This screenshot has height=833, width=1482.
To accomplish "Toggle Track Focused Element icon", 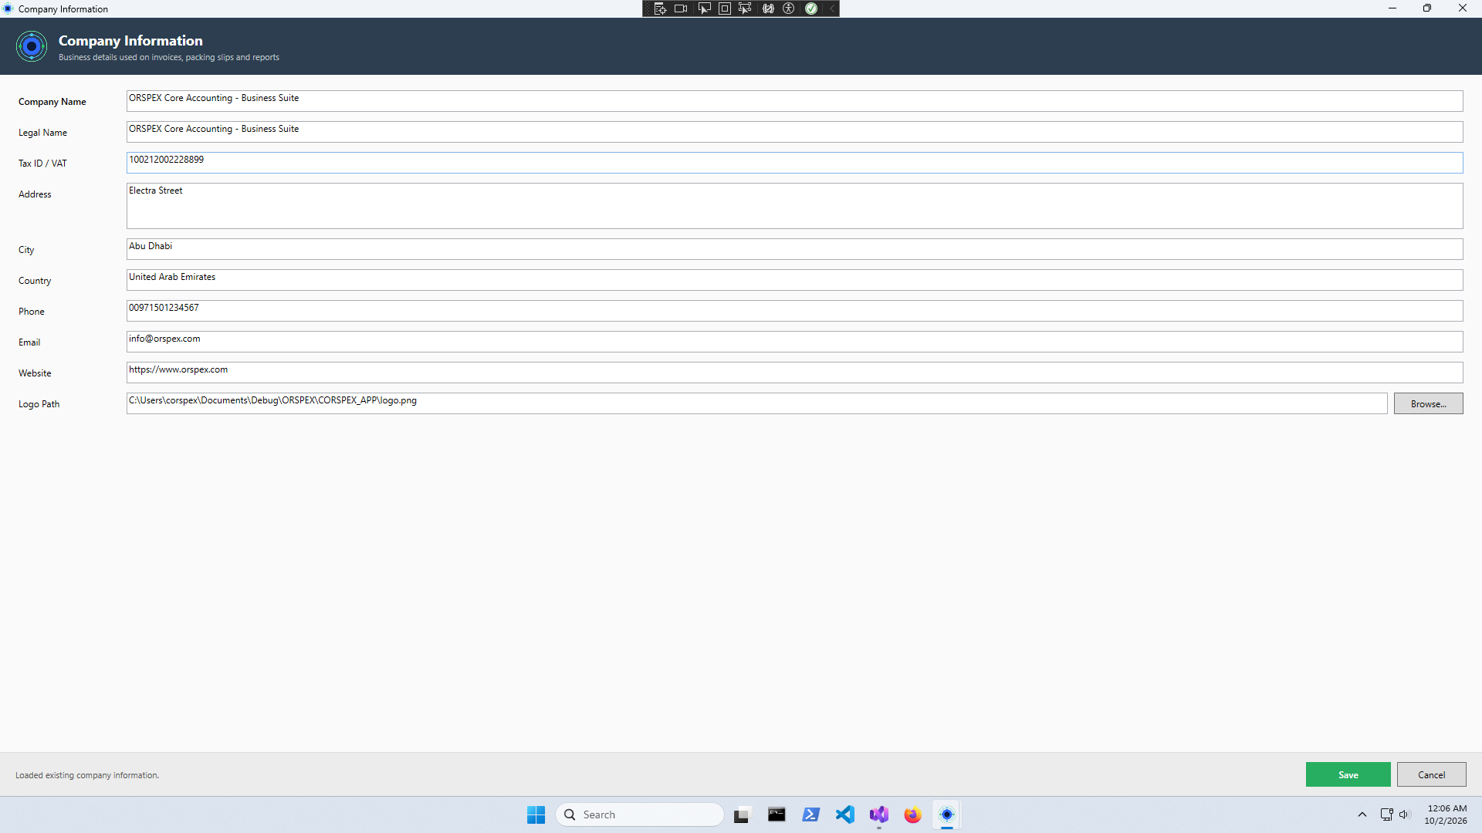I will tap(745, 8).
